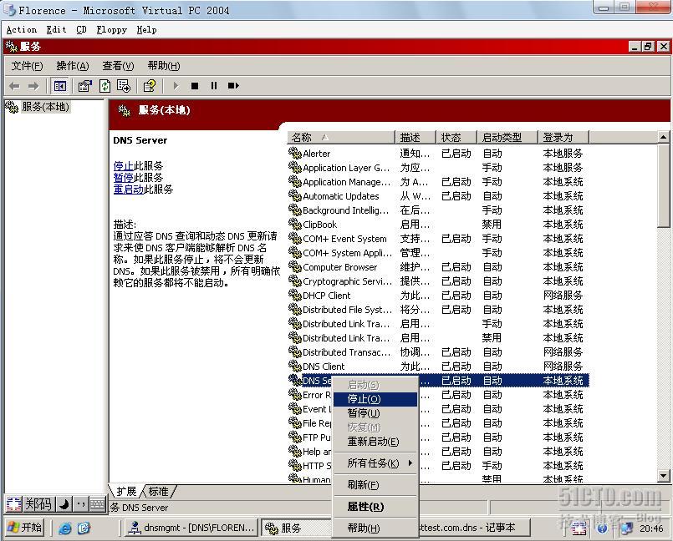Click the 暂停 this service link
This screenshot has width=673, height=541.
click(x=123, y=178)
